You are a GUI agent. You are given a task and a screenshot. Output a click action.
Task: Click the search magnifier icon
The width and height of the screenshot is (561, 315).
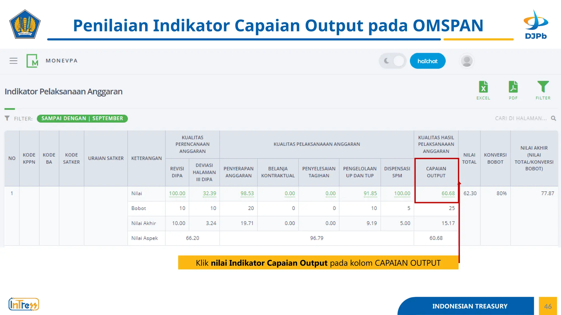click(554, 118)
